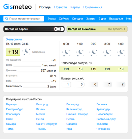Click the moon icon for 3:00

coord(107,53)
